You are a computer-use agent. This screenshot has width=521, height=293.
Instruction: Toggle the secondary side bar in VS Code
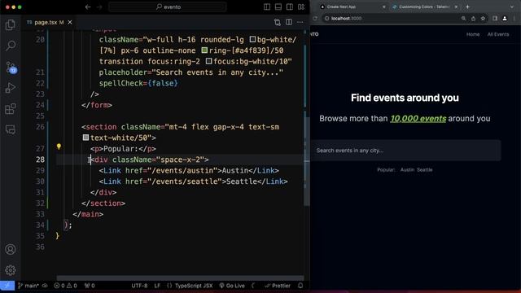(x=290, y=7)
